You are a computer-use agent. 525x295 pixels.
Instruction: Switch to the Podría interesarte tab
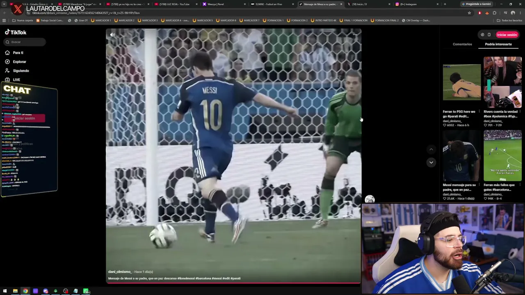pos(498,44)
